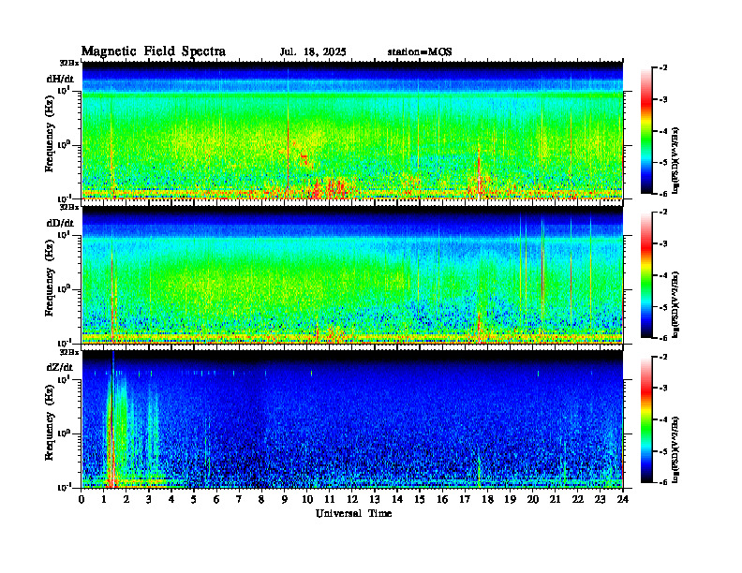This screenshot has height=573, width=742.
Task: Click the date "Jul. 18, 2025"
Action: (x=313, y=52)
